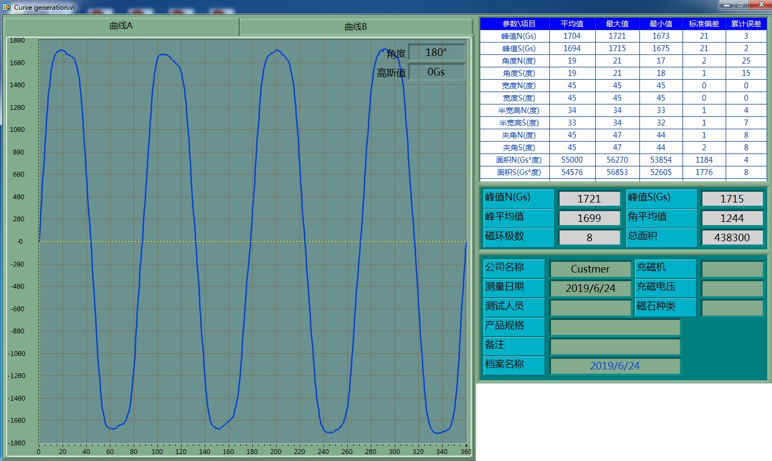Screen dimensions: 772x461
Task: Close the Curve generation.vi window
Action: 760,5
